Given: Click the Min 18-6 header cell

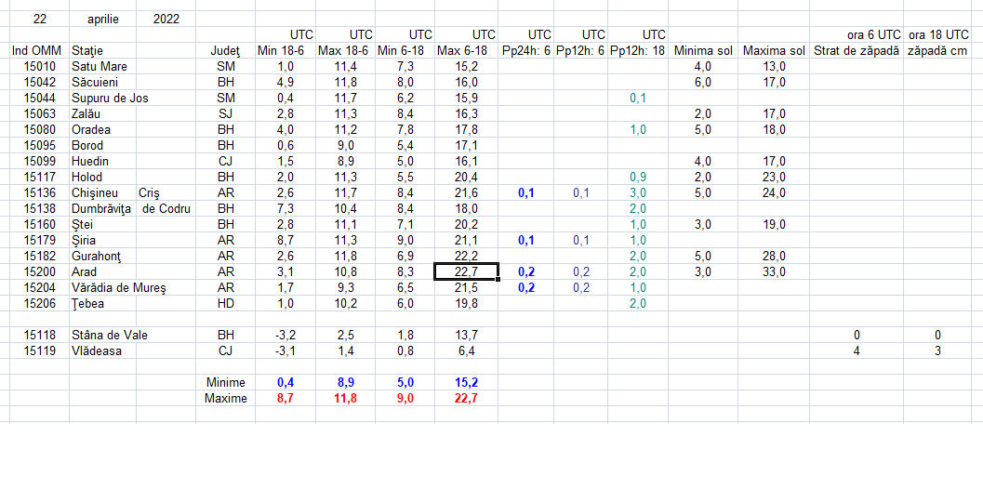Looking at the screenshot, I should click(286, 51).
